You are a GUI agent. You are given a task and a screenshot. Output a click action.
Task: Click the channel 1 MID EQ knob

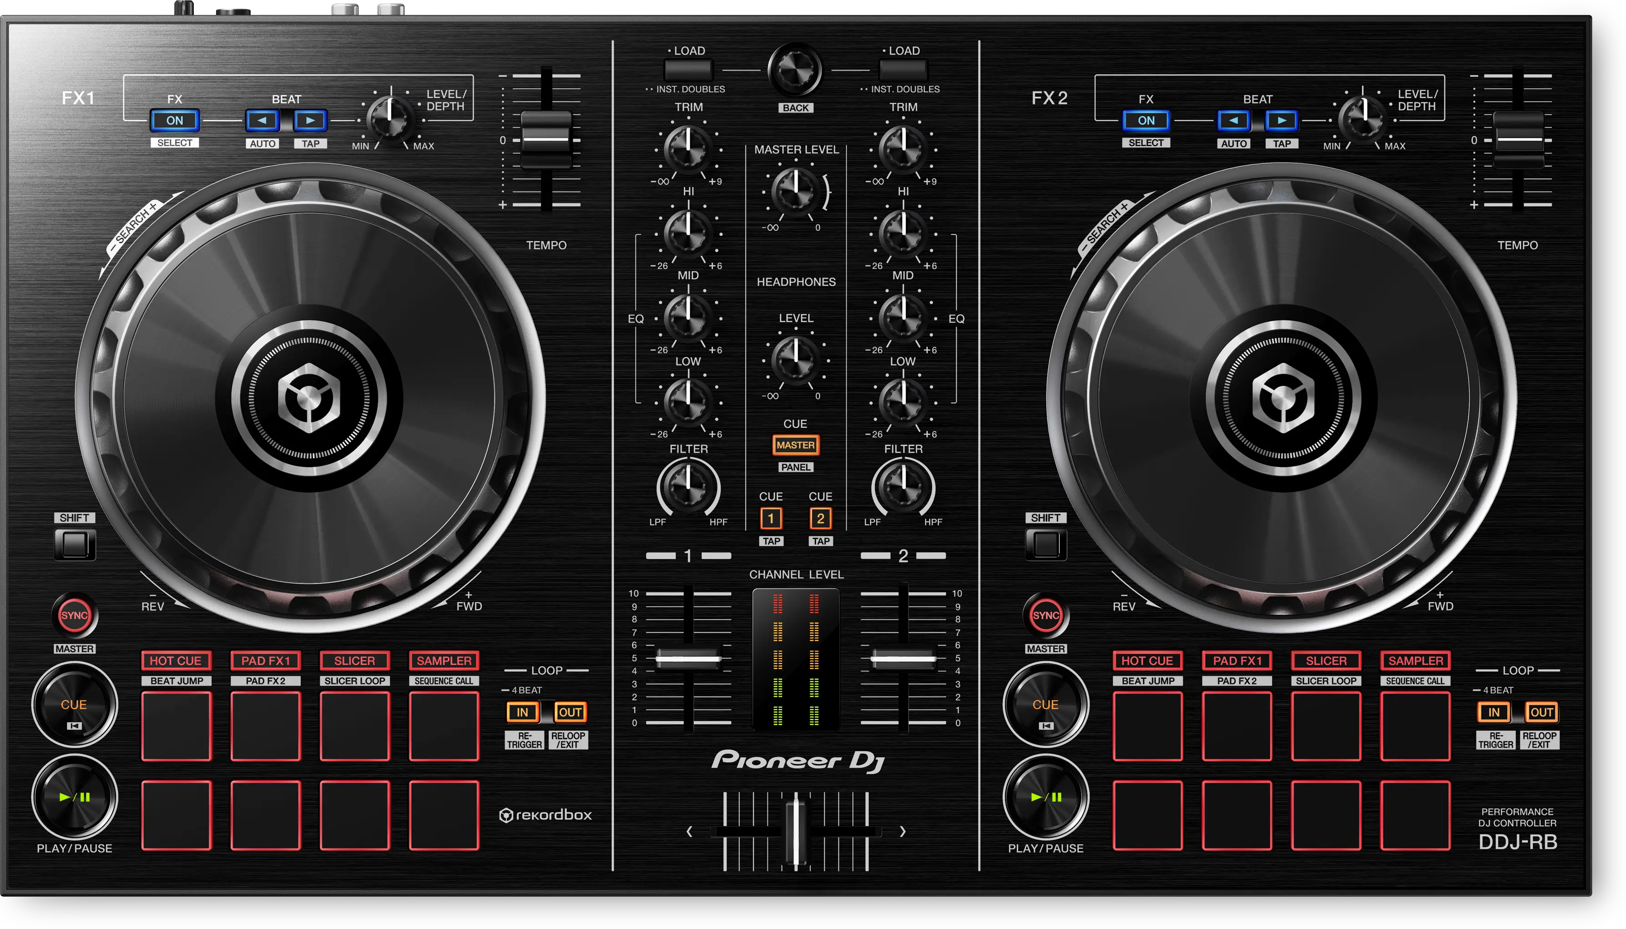point(687,317)
